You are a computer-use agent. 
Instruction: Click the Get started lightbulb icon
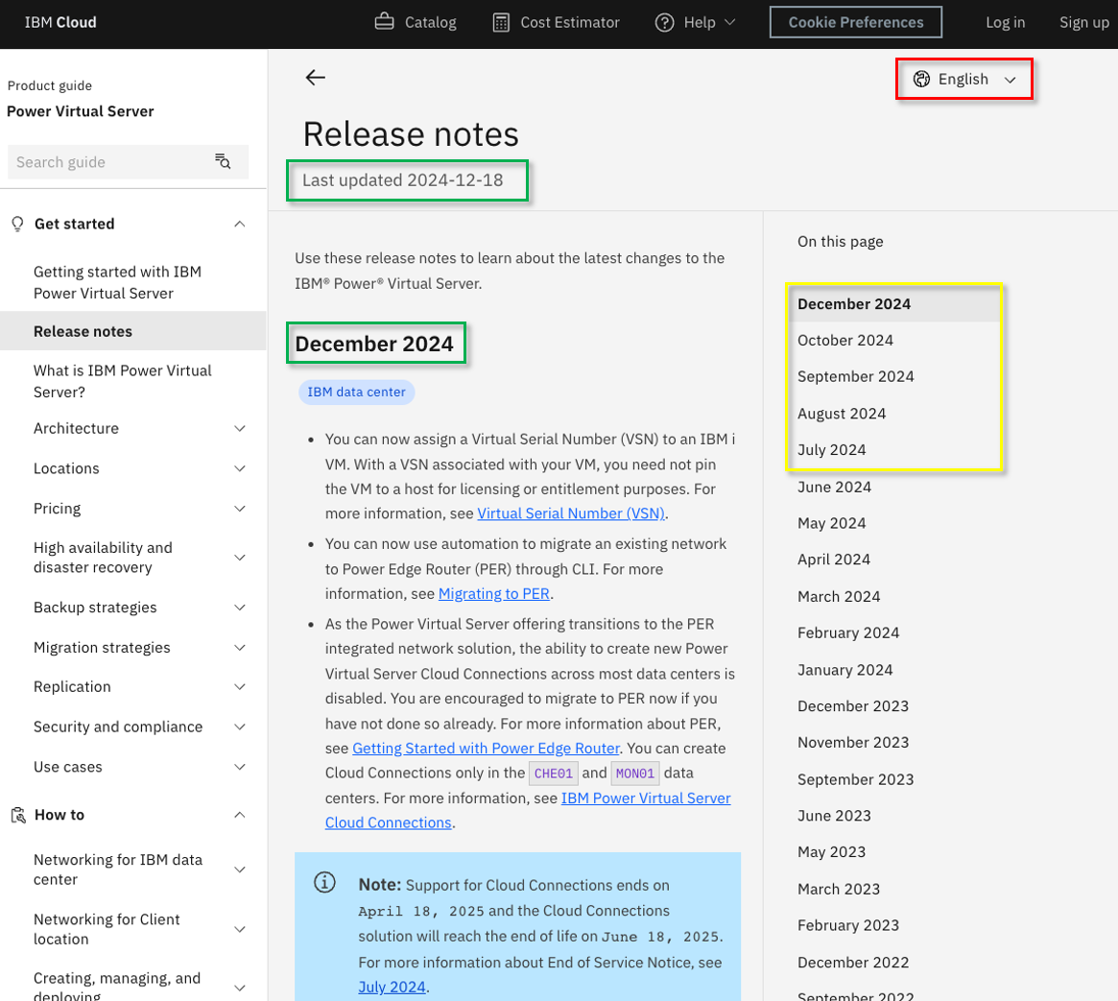18,224
